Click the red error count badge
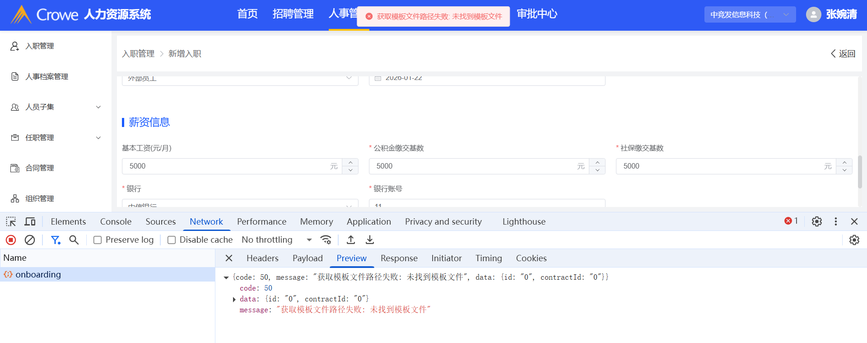Image resolution: width=867 pixels, height=343 pixels. [791, 221]
